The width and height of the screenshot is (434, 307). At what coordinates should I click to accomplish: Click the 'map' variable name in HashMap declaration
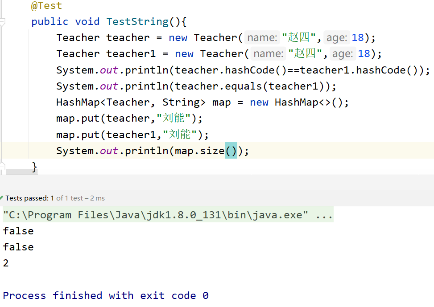pyautogui.click(x=221, y=102)
